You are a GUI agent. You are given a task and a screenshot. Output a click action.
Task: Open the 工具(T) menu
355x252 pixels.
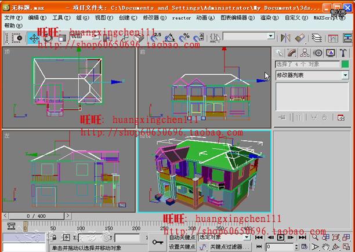61,17
